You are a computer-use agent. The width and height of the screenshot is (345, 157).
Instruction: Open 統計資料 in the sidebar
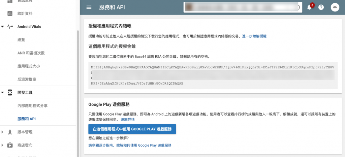point(25,13)
